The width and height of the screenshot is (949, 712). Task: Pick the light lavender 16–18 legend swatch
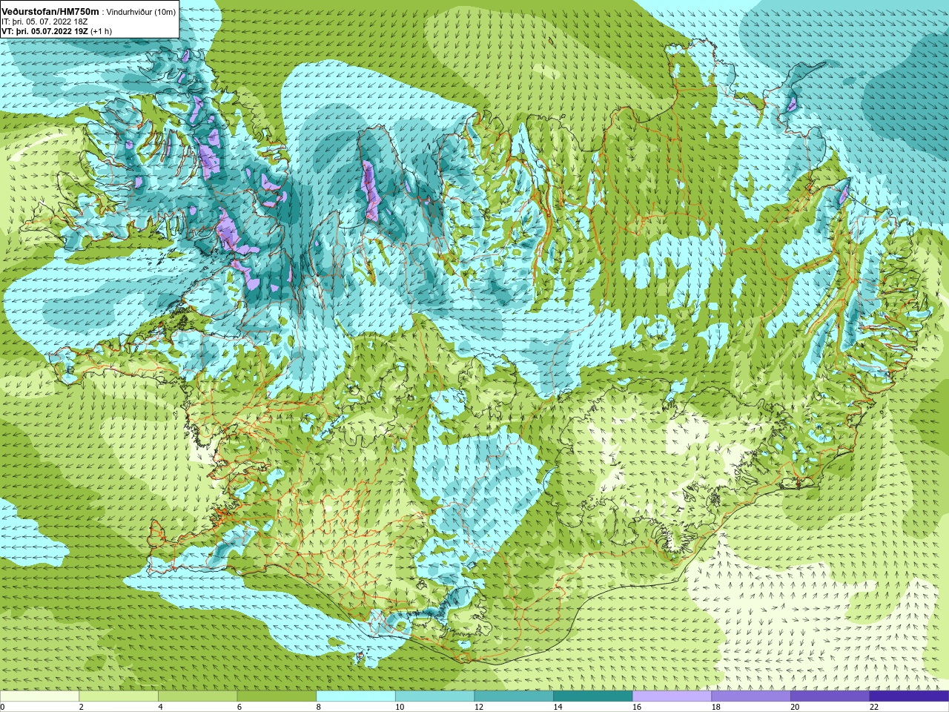[x=672, y=696]
